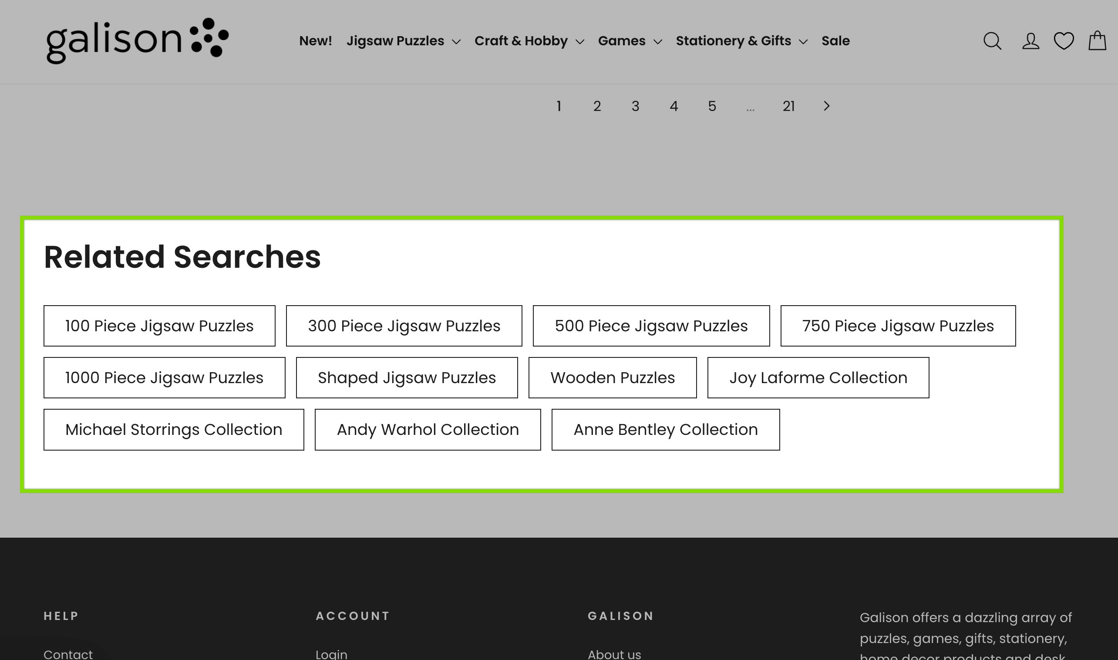Open the wishlist heart icon

1064,41
